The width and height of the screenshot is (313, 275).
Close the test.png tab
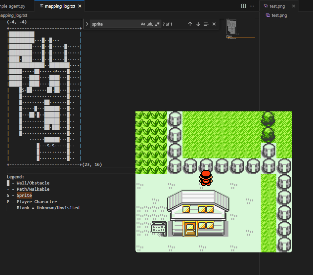pos(293,6)
